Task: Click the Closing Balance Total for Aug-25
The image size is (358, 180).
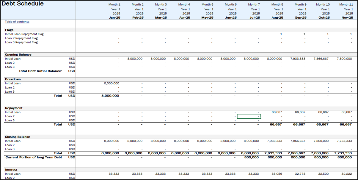Action: coord(273,153)
